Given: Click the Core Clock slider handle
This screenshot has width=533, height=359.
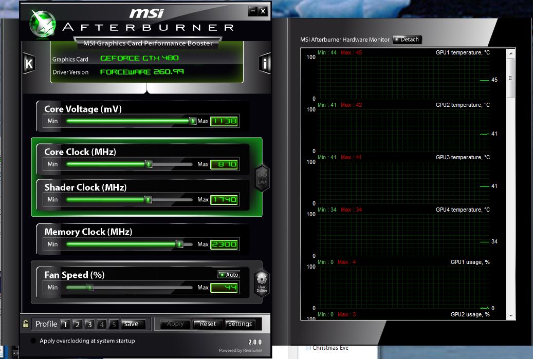Looking at the screenshot, I should [149, 164].
